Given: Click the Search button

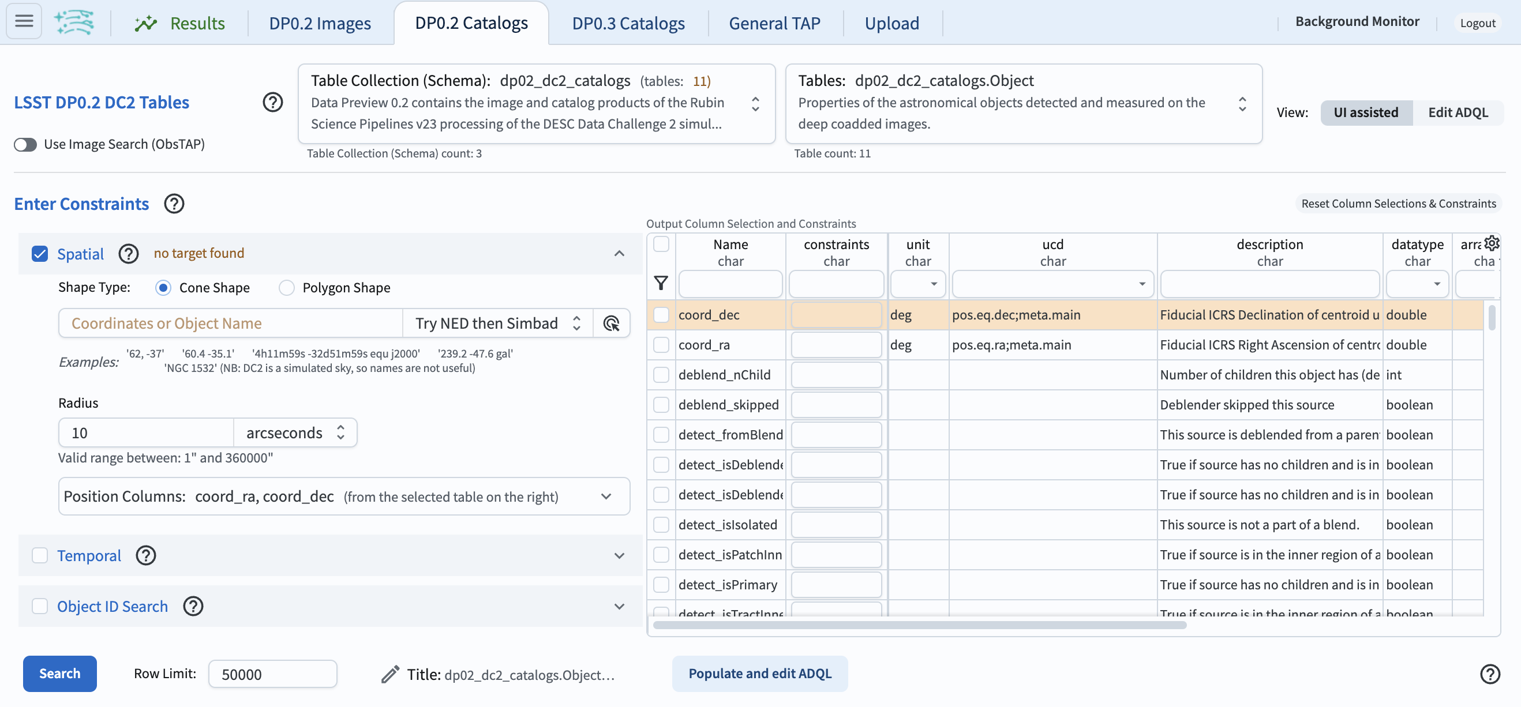Looking at the screenshot, I should point(59,674).
